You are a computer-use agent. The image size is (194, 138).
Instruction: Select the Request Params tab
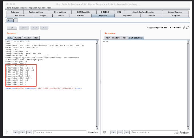click(18, 38)
